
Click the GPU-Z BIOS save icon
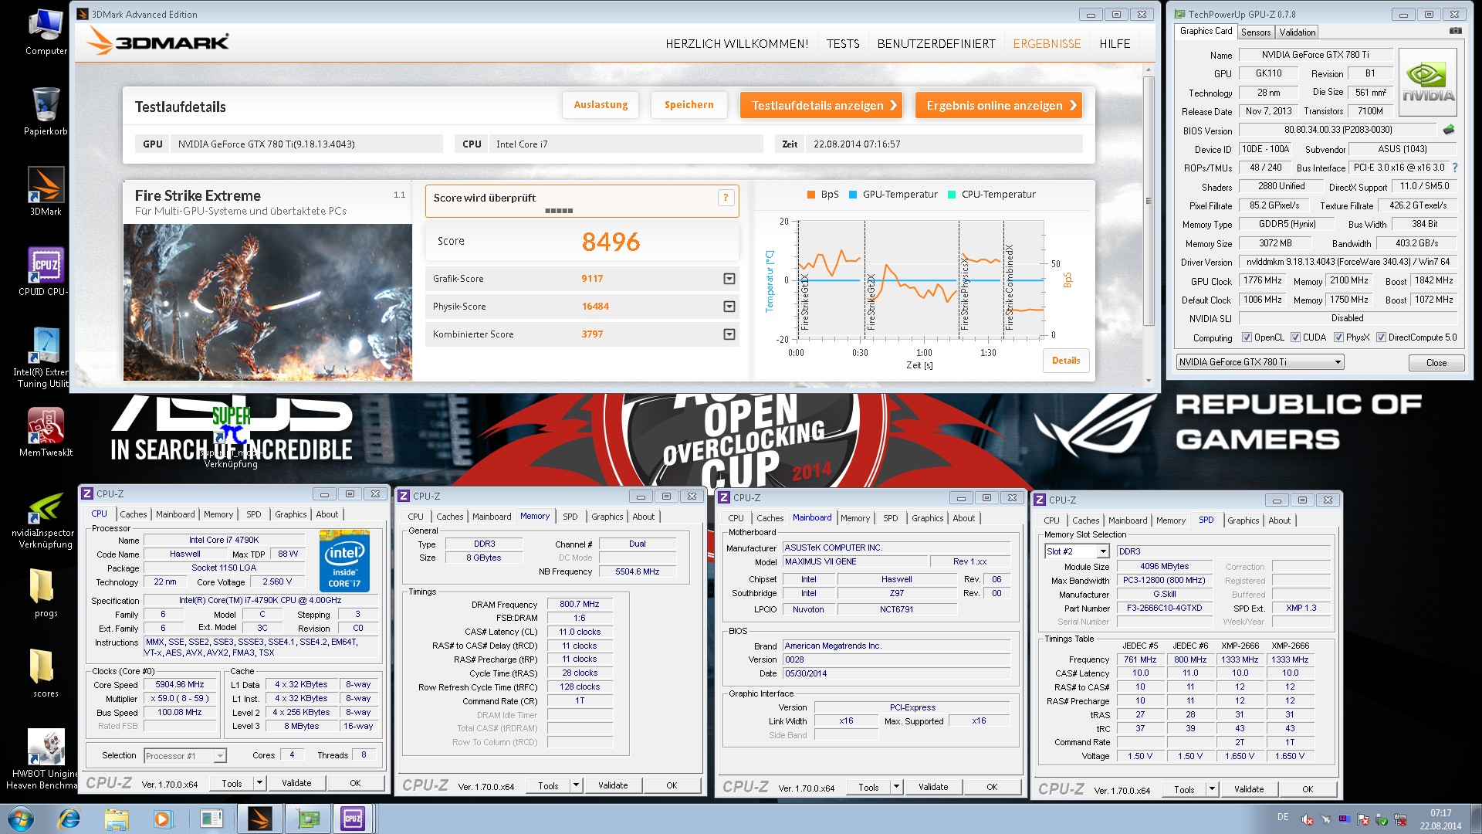pos(1448,130)
